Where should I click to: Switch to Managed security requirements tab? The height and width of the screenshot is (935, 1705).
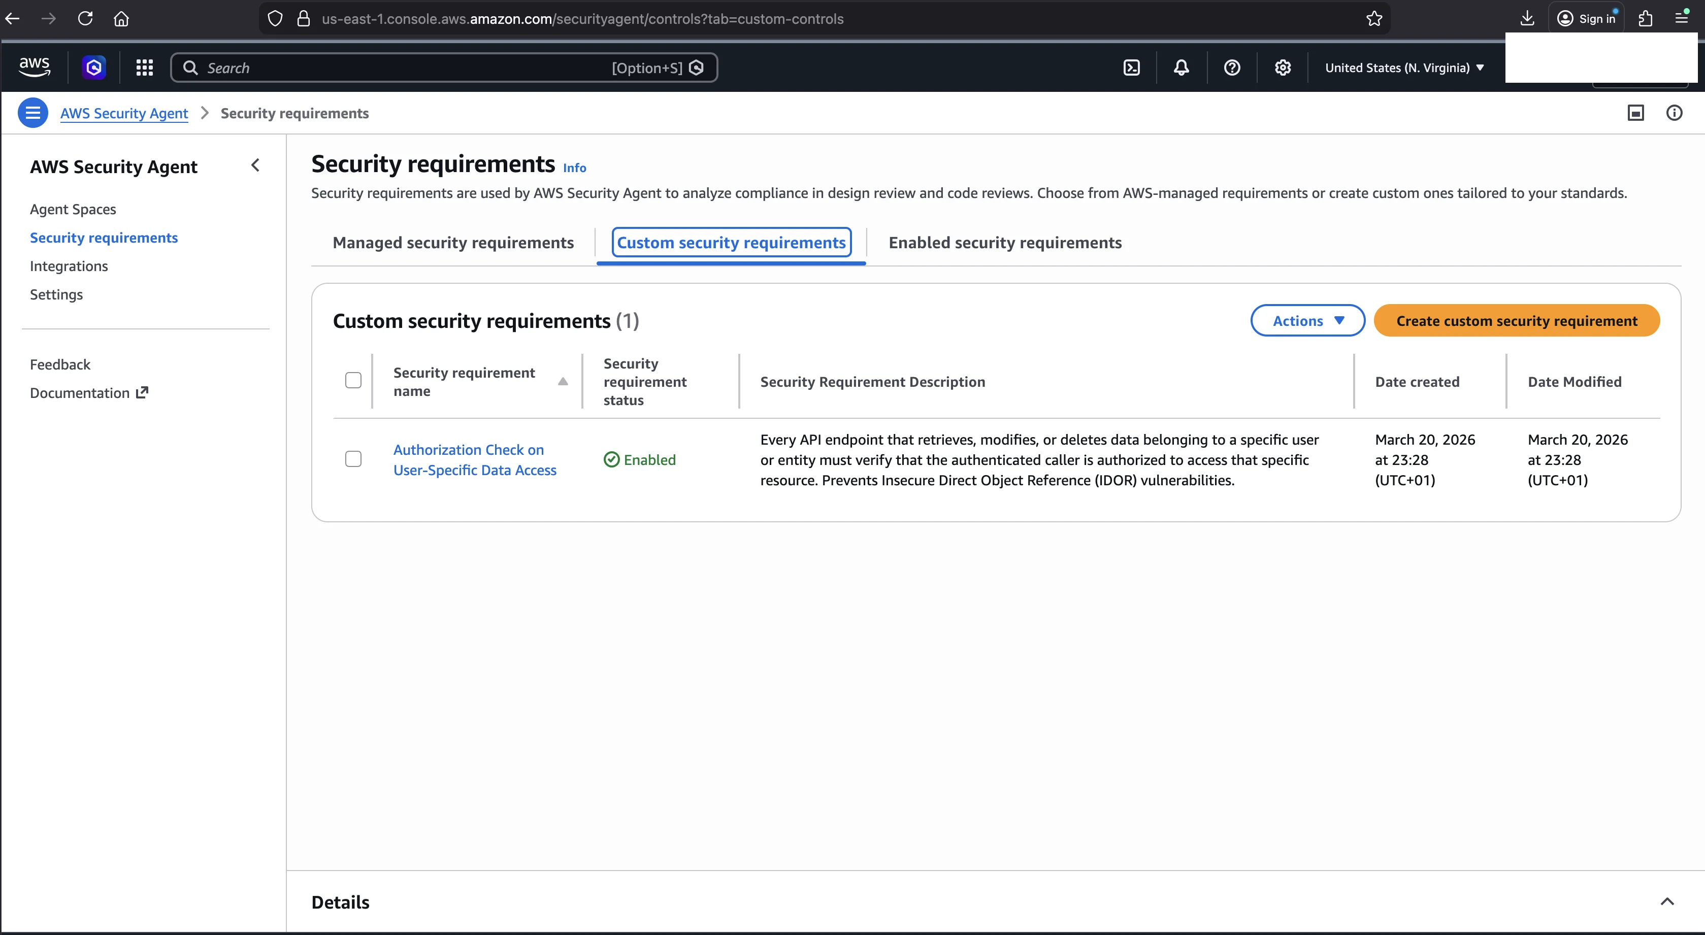click(x=453, y=242)
